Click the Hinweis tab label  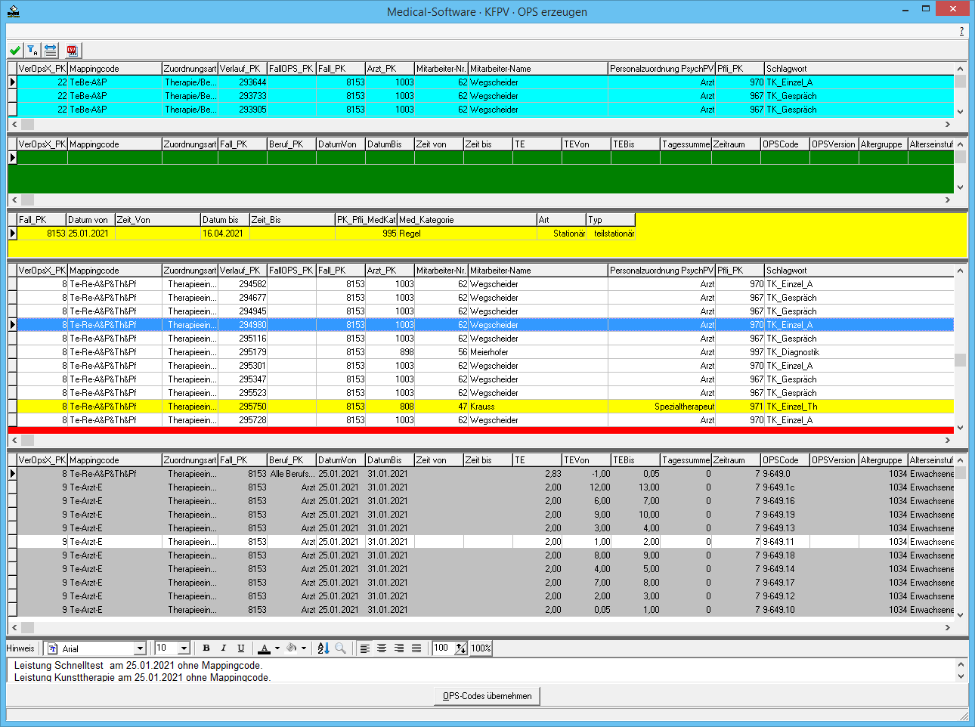pyautogui.click(x=20, y=648)
